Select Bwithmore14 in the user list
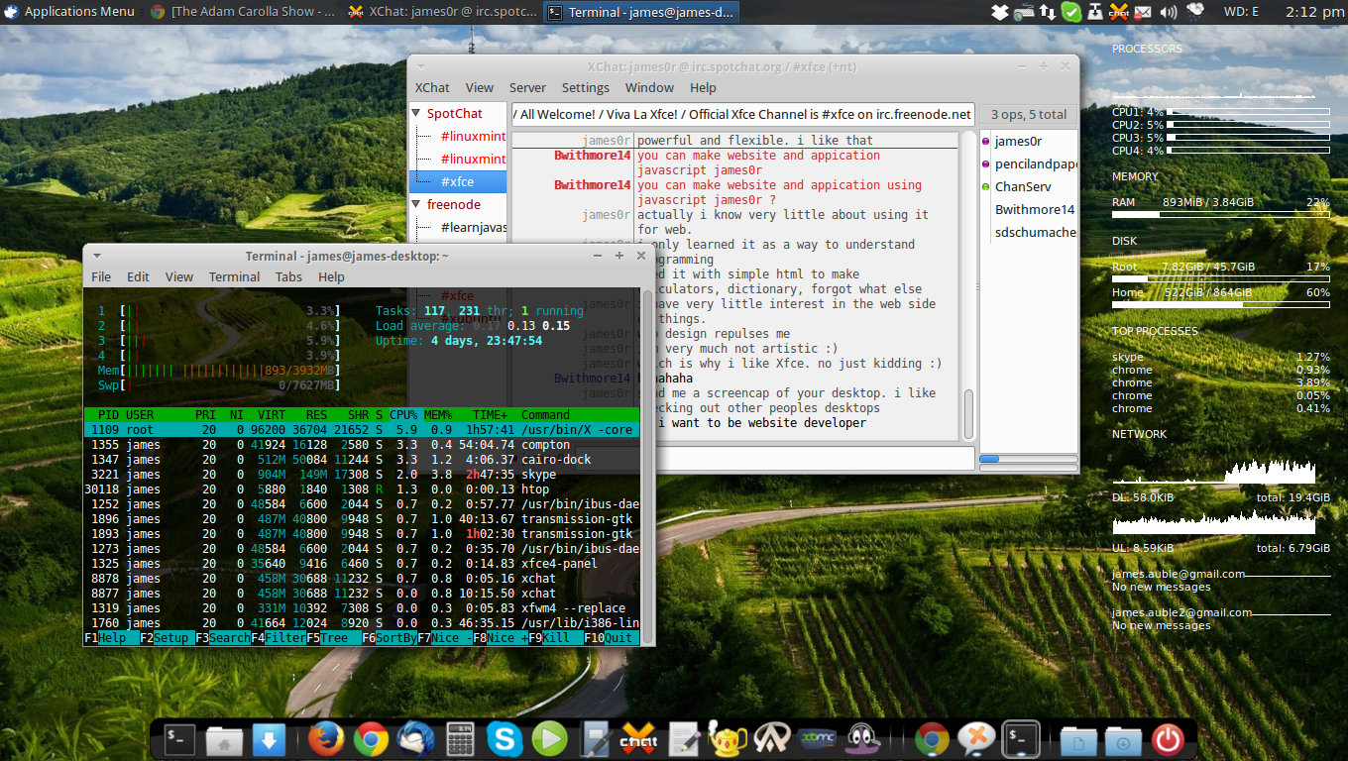The width and height of the screenshot is (1348, 761). click(x=1035, y=210)
